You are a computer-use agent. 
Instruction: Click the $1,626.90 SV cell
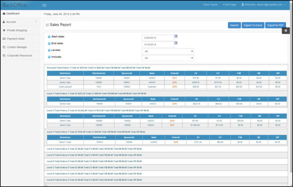195,125
